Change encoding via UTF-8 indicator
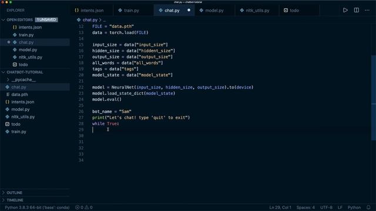Image resolution: width=376 pixels, height=211 pixels. click(326, 207)
